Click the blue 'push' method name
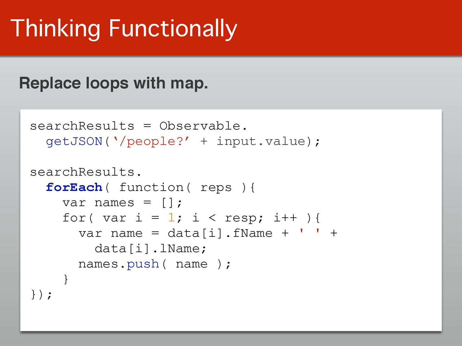Image resolution: width=462 pixels, height=346 pixels. pos(143,264)
